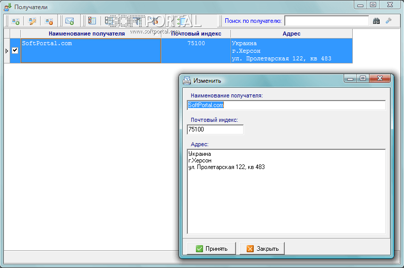
Task: Click into the Адрес multiline text area
Action: (x=286, y=191)
